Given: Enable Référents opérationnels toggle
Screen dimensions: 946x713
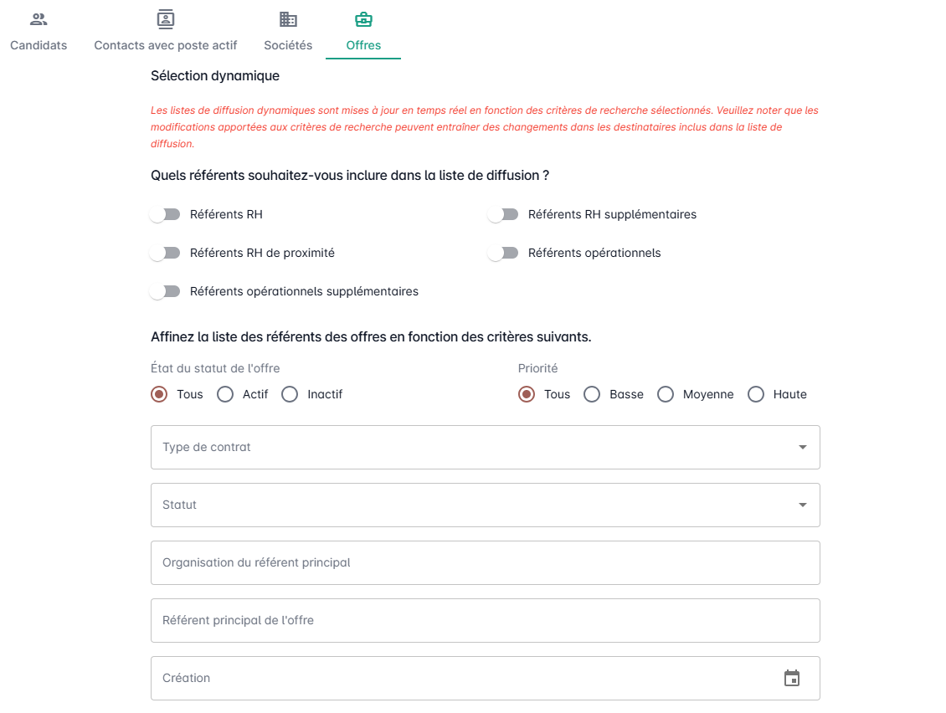Looking at the screenshot, I should point(504,253).
